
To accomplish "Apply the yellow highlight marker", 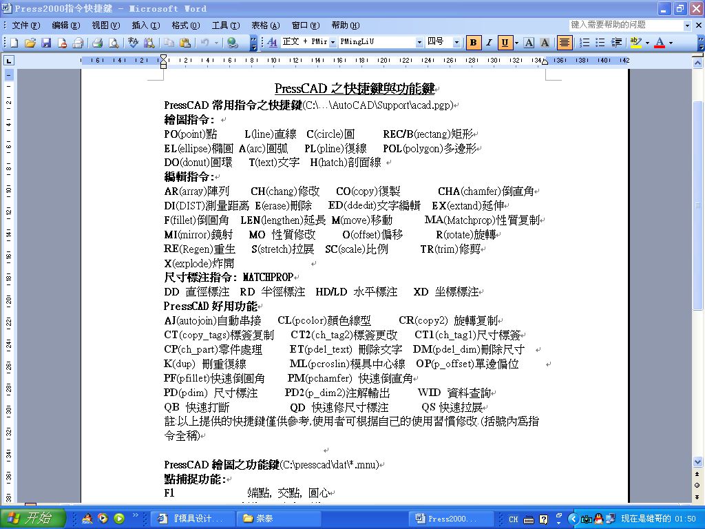I will [x=635, y=42].
